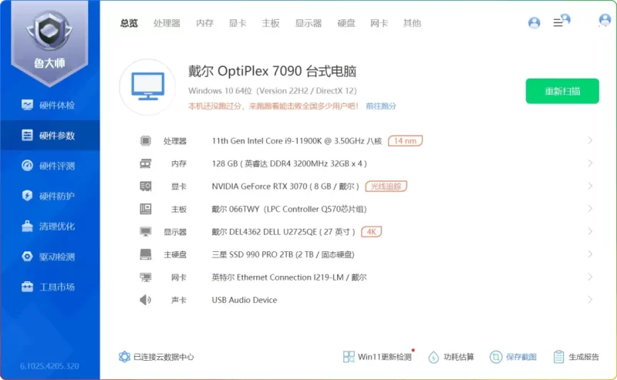
Task: Select the 三星 SSD 990 PRO text
Action: click(x=283, y=254)
